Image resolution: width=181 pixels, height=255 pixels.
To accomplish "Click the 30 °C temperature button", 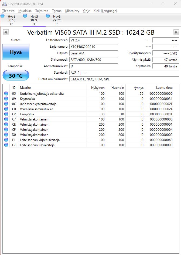I will tap(16, 76).
